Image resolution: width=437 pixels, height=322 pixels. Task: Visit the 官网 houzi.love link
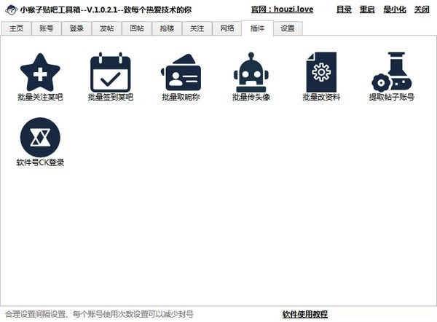(282, 9)
